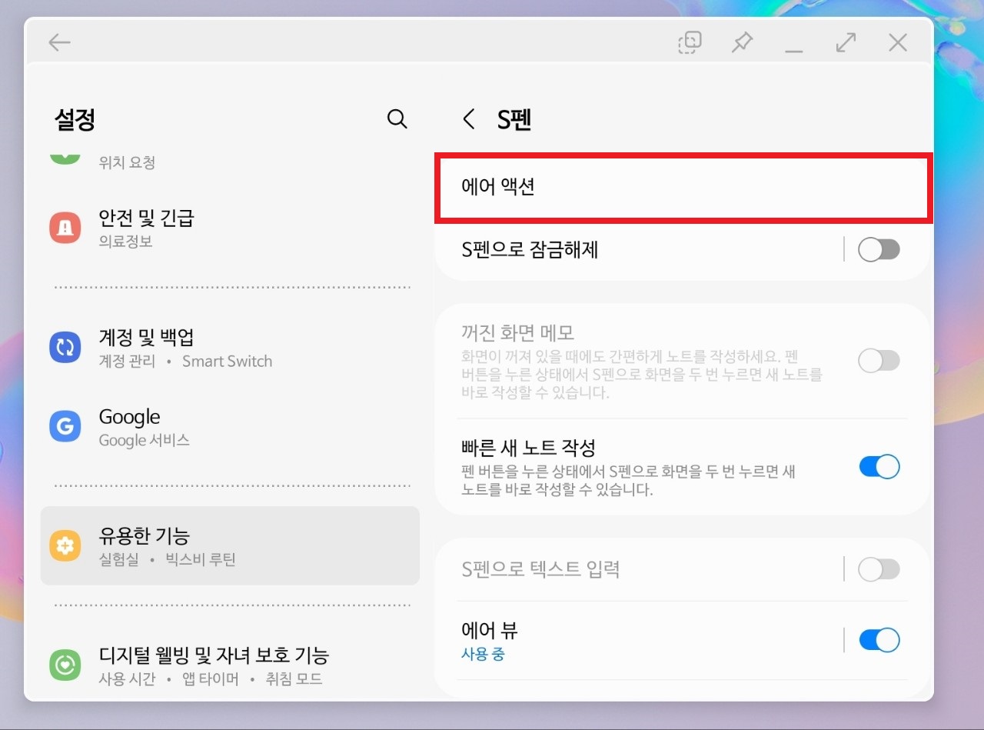This screenshot has width=984, height=730.
Task: Click the 계정 및 백업 blue sync icon
Action: tap(65, 347)
